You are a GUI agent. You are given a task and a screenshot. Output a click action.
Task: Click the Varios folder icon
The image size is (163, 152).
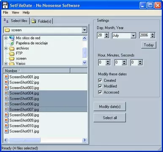tap(12, 63)
